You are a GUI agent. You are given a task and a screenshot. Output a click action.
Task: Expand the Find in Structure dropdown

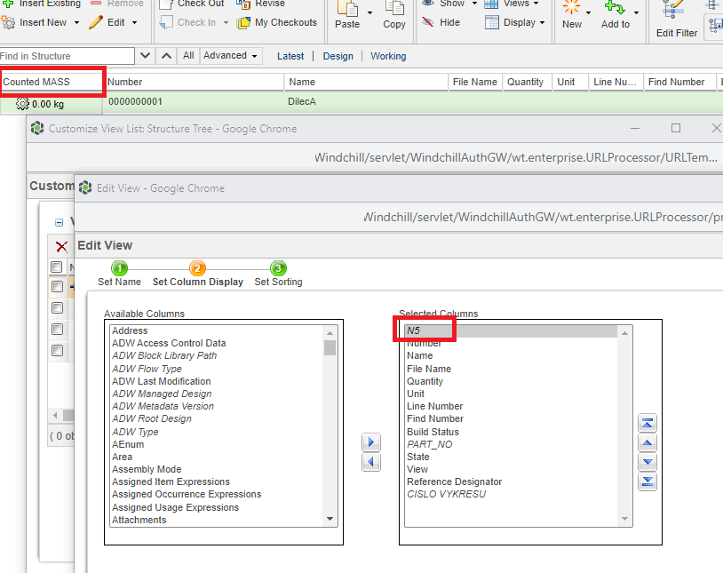(x=145, y=55)
